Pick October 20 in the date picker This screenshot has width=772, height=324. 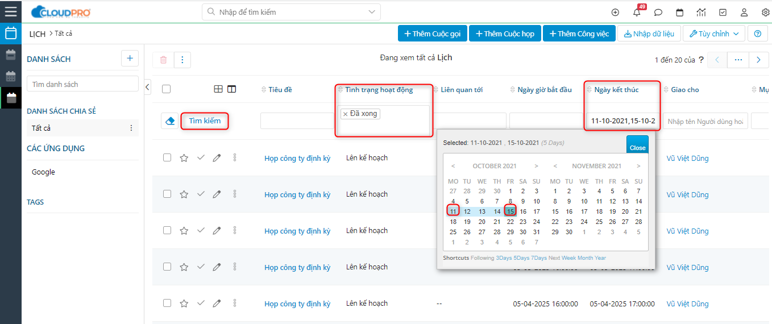click(482, 222)
